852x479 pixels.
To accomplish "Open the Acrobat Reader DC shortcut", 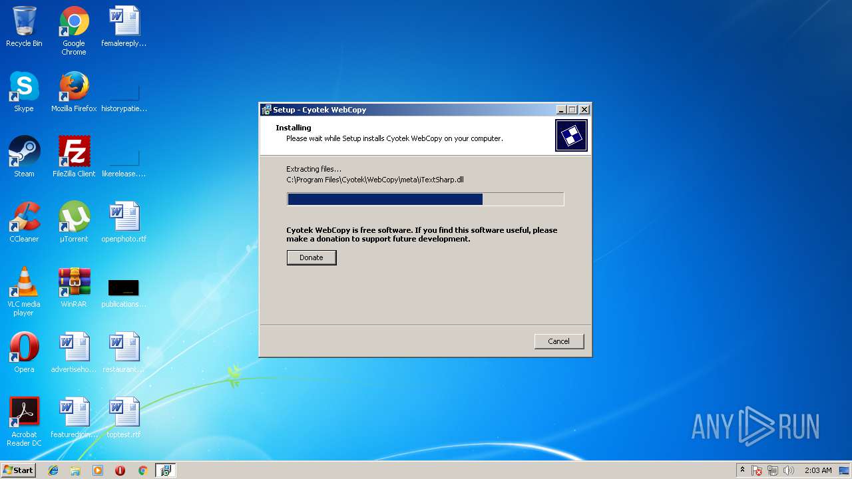I will click(x=24, y=422).
